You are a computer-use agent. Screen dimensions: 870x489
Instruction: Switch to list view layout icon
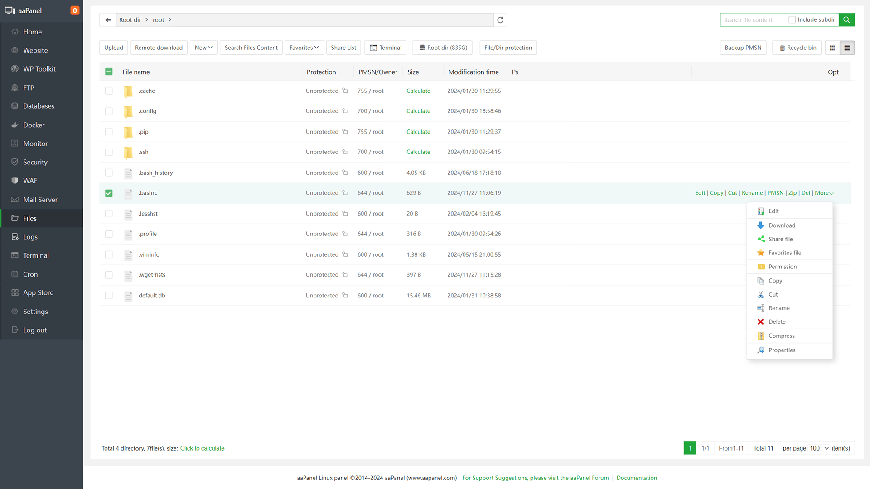(x=847, y=48)
